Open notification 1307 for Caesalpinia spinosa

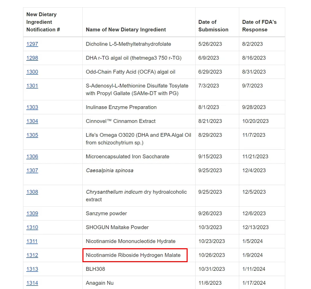tap(32, 170)
